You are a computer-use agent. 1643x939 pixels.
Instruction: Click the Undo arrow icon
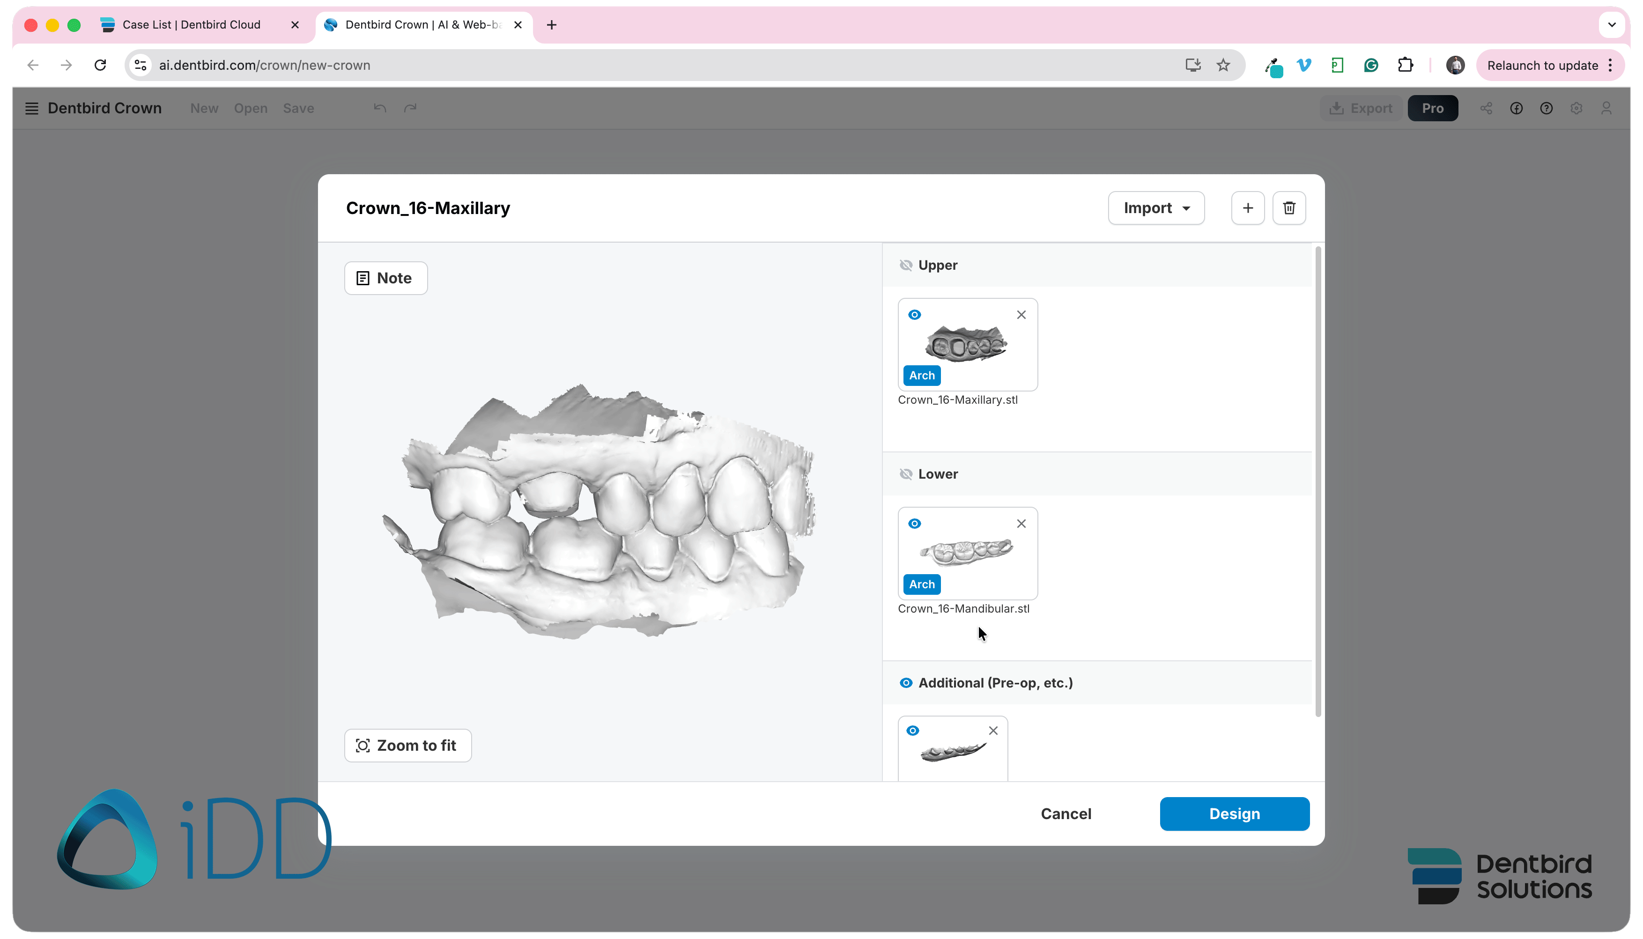(x=380, y=108)
